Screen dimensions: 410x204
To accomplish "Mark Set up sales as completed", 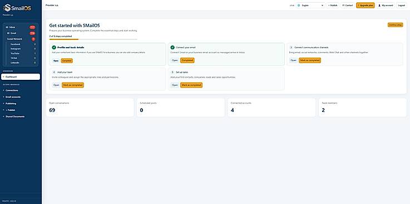I will click(191, 85).
